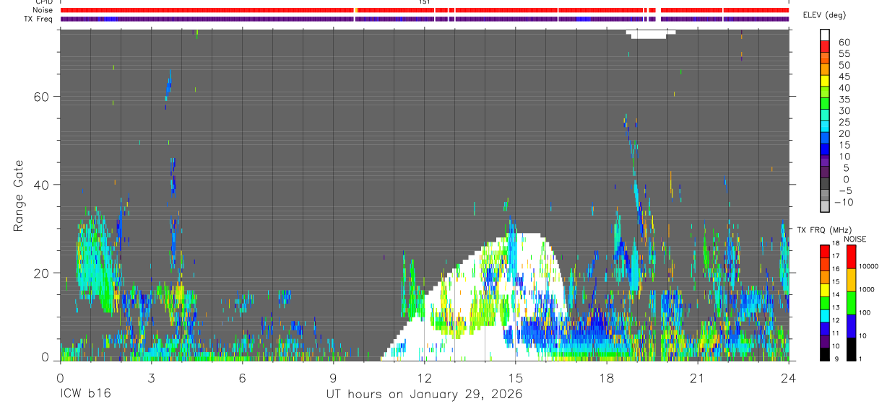Pick the cyan ELEV swatch between 20 and 25
The height and width of the screenshot is (409, 887).
pyautogui.click(x=825, y=128)
